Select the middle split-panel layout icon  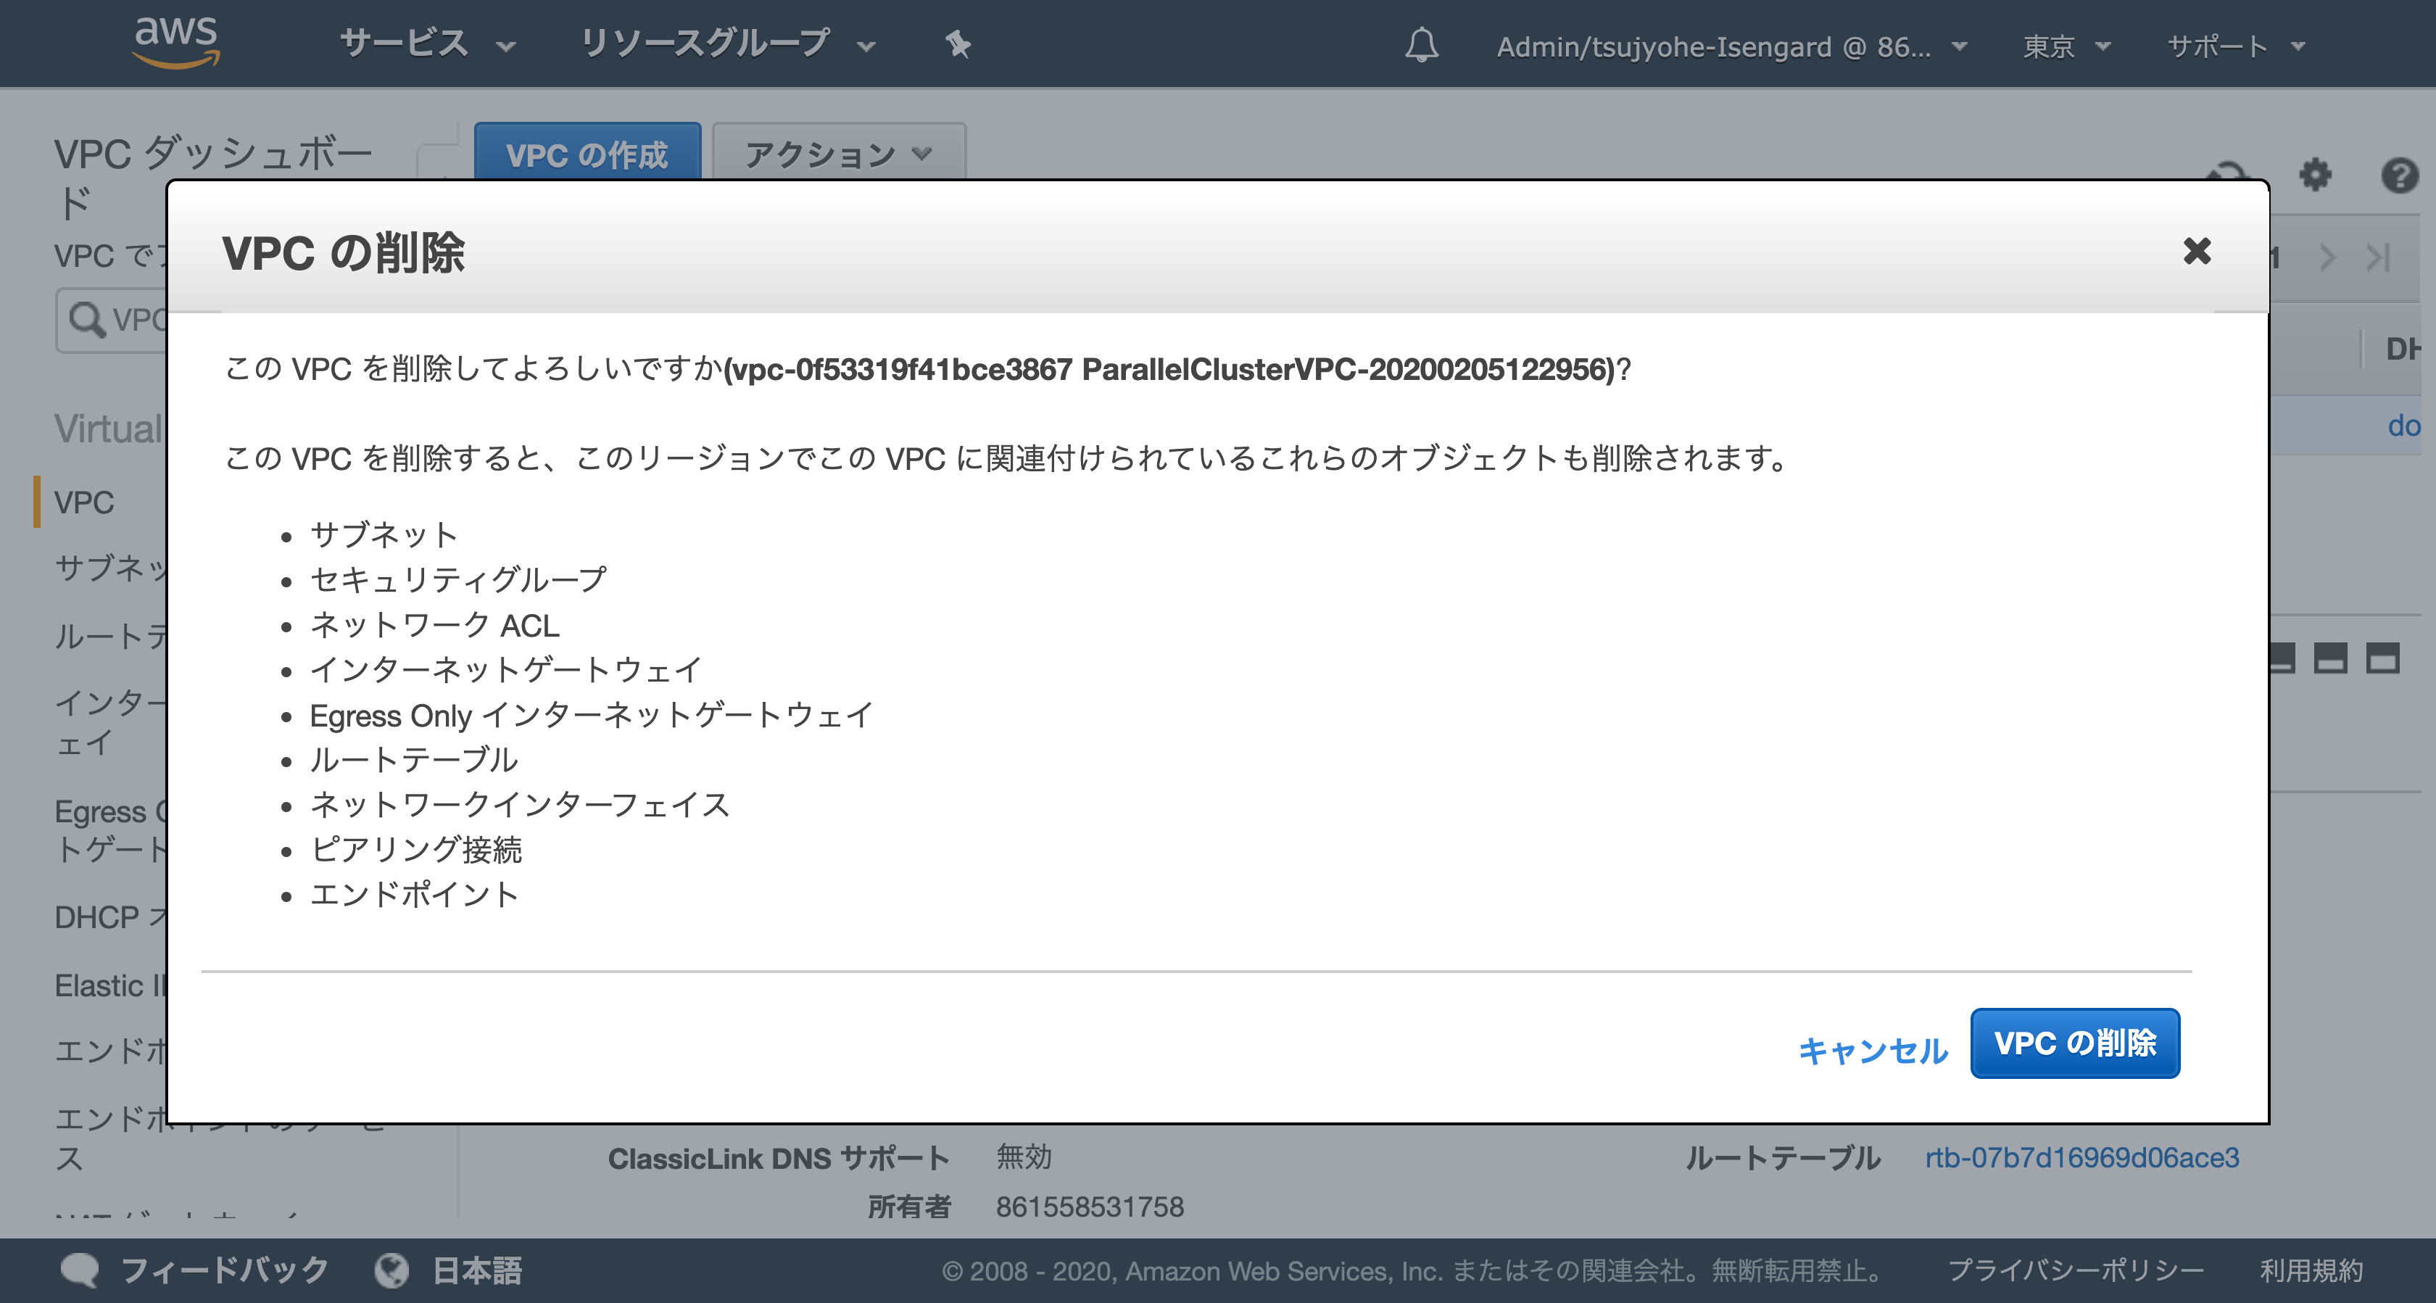pyautogui.click(x=2330, y=658)
